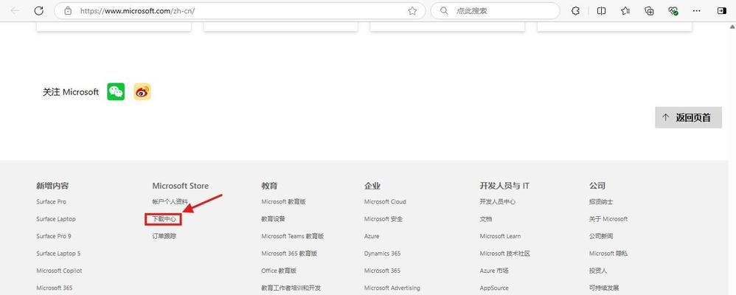Viewport: 736px width, 295px height.
Task: Open the 订单跟踪 link
Action: [x=164, y=236]
